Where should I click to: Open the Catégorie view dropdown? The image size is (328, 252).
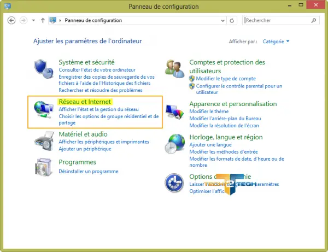click(276, 42)
